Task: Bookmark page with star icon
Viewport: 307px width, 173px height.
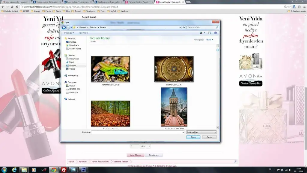Action: point(289,7)
